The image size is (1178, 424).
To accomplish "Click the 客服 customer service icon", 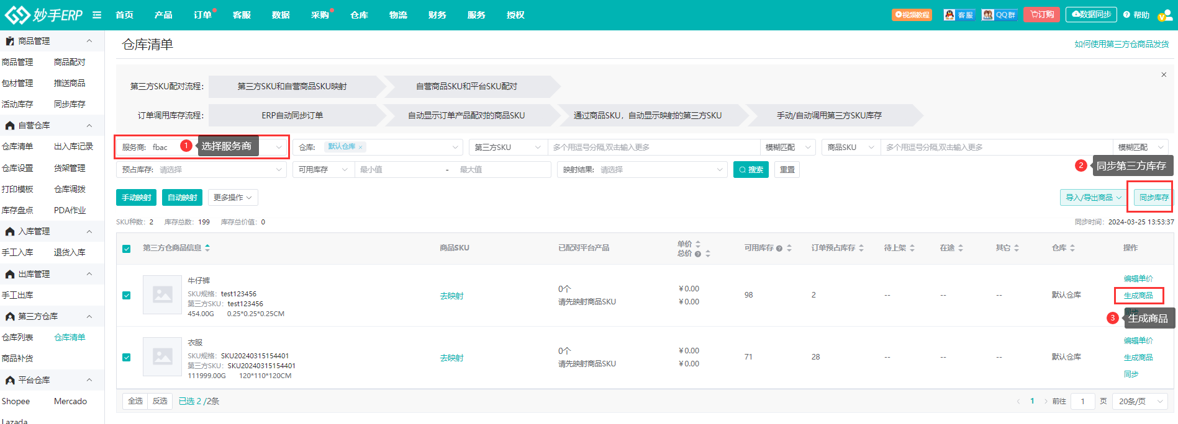I will (x=959, y=15).
